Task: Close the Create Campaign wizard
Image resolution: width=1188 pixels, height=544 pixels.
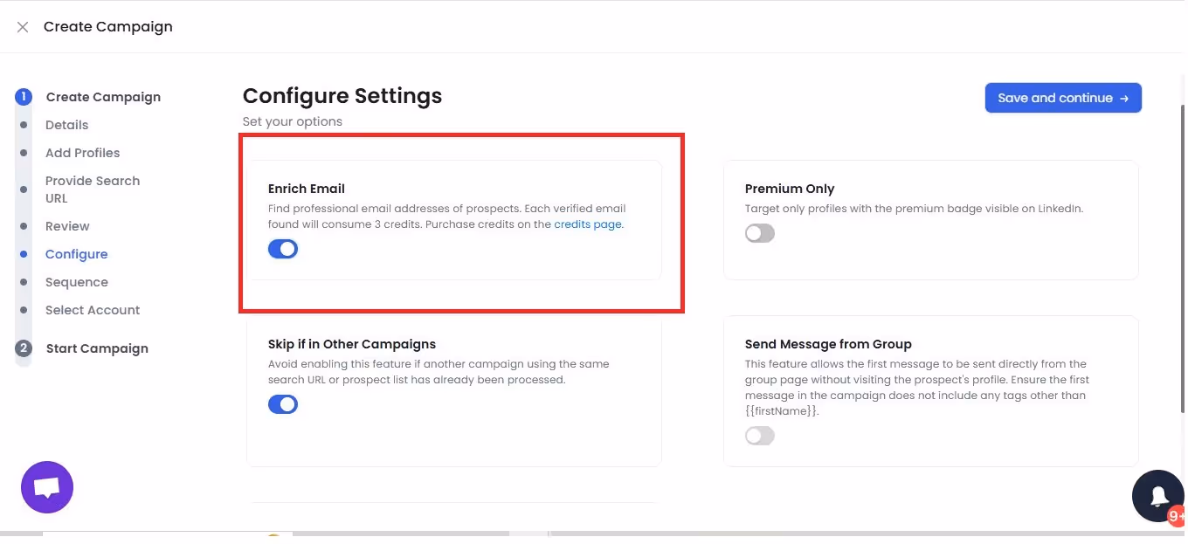Action: (22, 26)
